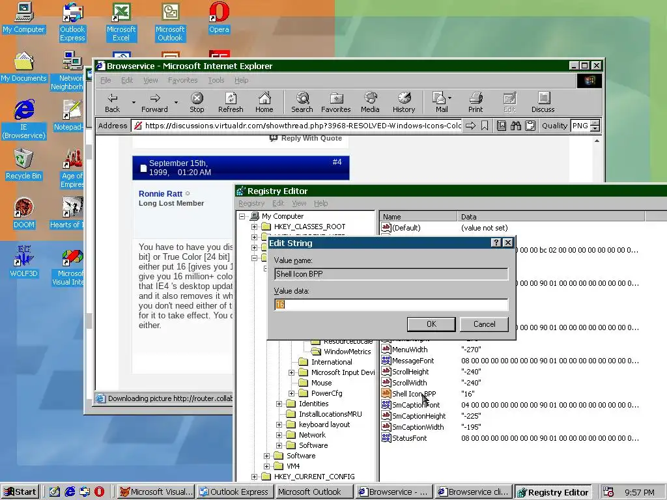Switch to Outlook Express taskbar button
Viewport: 667px width, 500px height.
tap(234, 492)
